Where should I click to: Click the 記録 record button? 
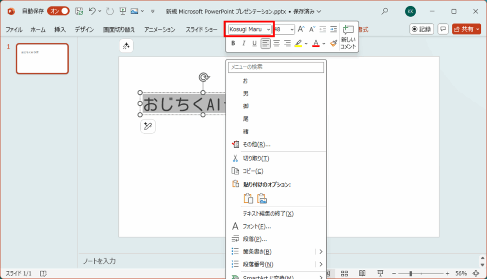422,30
